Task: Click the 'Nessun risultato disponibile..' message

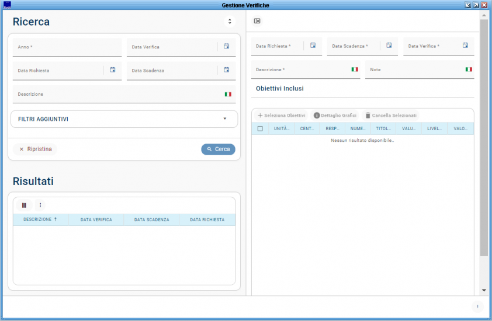Action: 362,141
